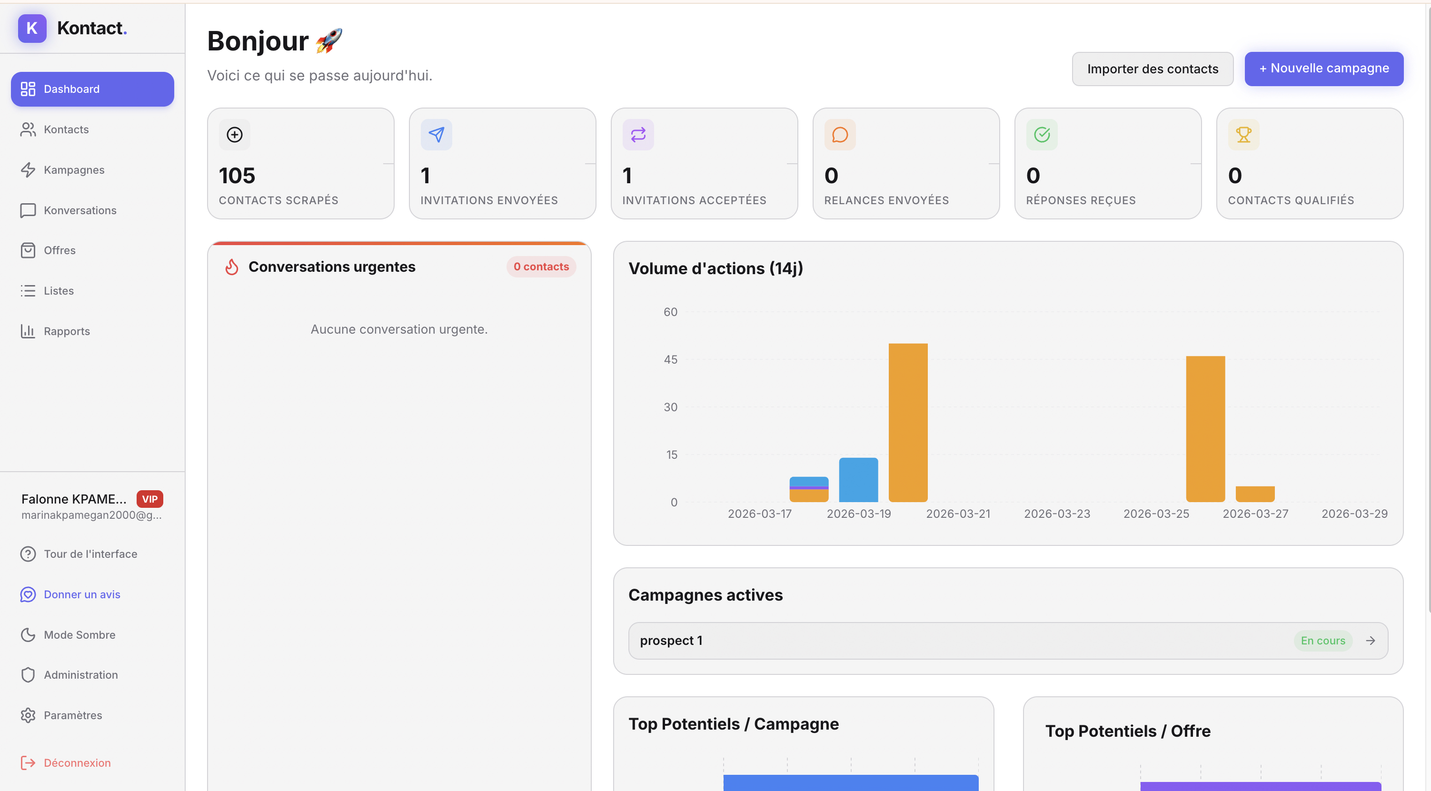Screen dimensions: 1431x791
Task: Click the tall orange bar for 2026-03-20
Action: coord(908,422)
